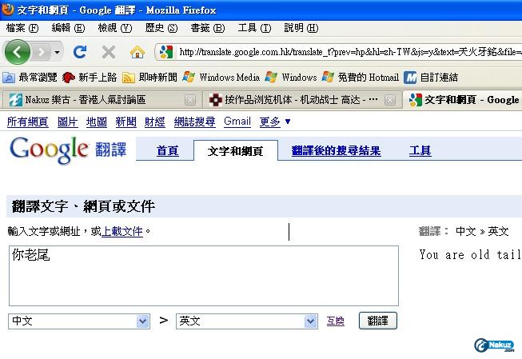Open the target language 英文 dropdown
This screenshot has width=522, height=359.
point(247,321)
